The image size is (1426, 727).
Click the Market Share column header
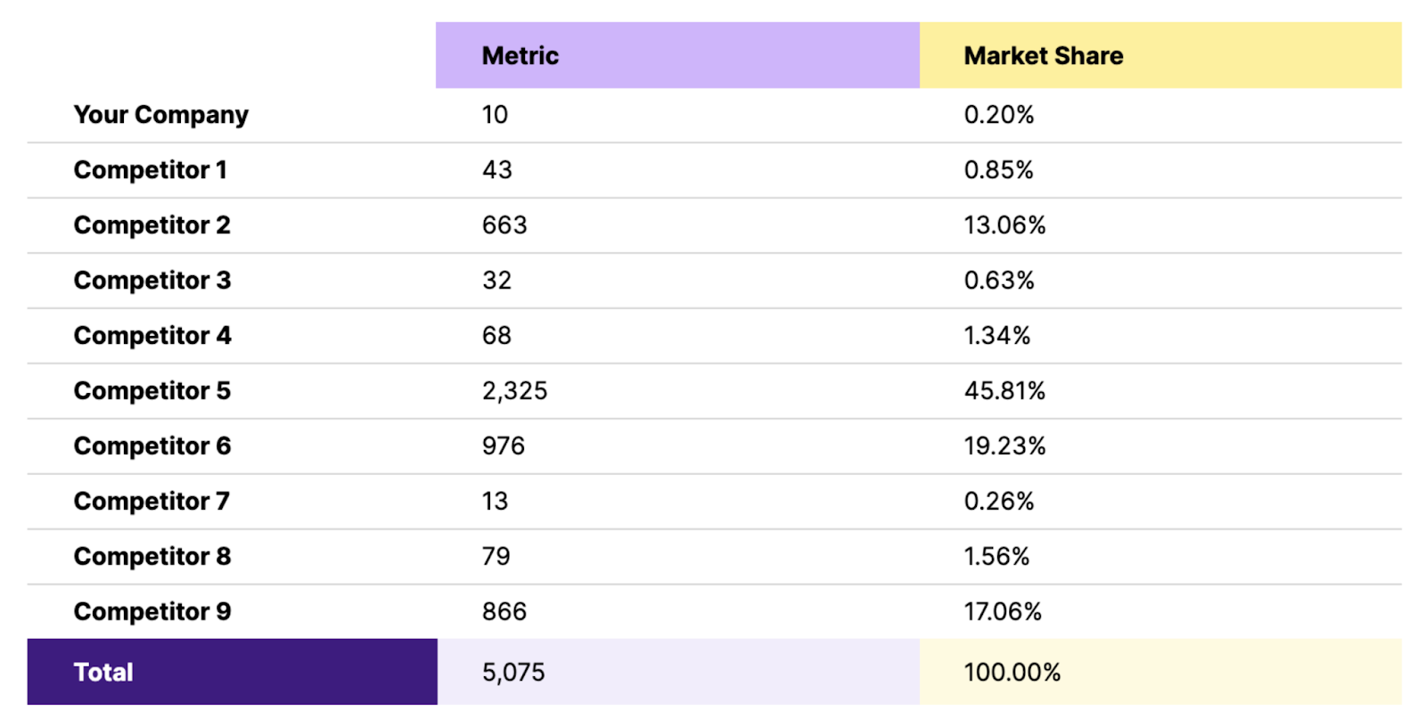[1043, 56]
